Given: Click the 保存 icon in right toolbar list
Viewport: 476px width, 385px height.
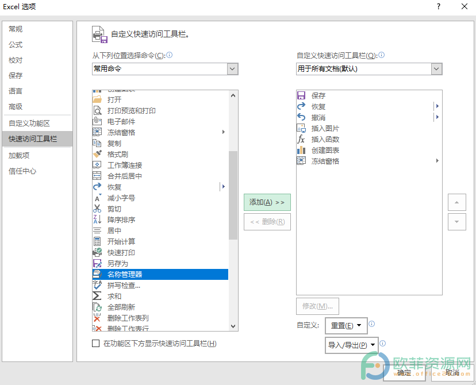Looking at the screenshot, I should pyautogui.click(x=301, y=95).
